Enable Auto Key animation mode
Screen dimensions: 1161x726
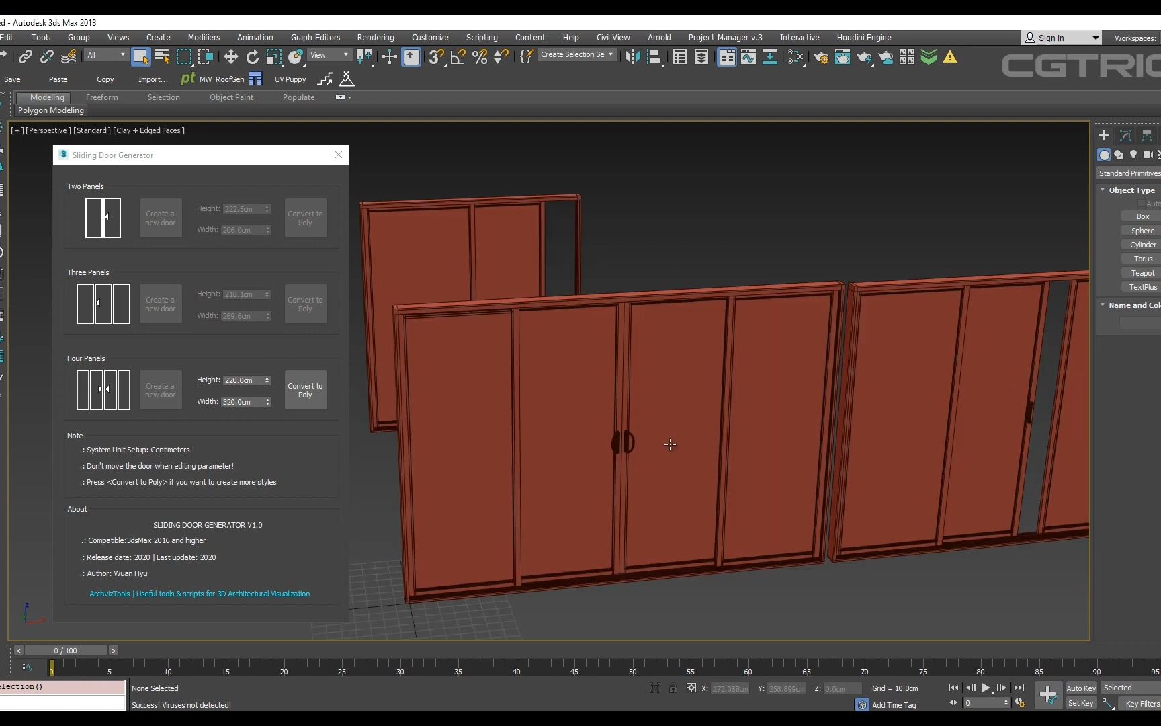pos(1080,688)
